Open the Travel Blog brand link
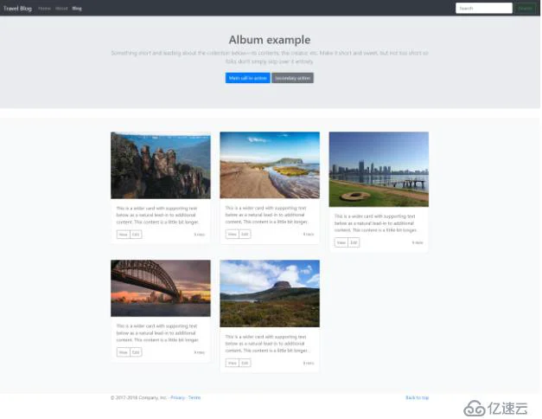 (17, 9)
